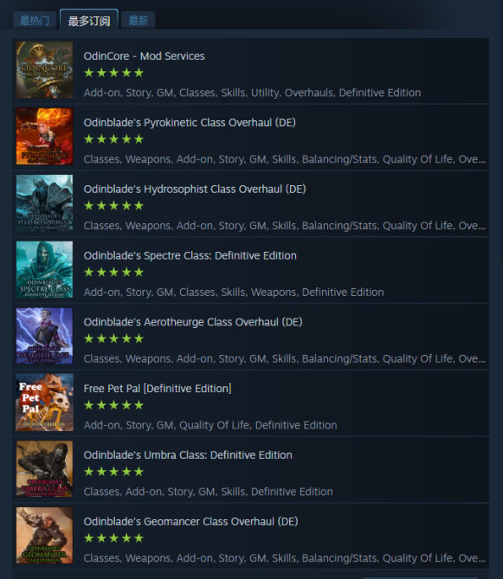This screenshot has width=503, height=579.
Task: Open Odinblade's Pyrokinetic Class Overhaul (DE) title
Action: click(x=190, y=123)
